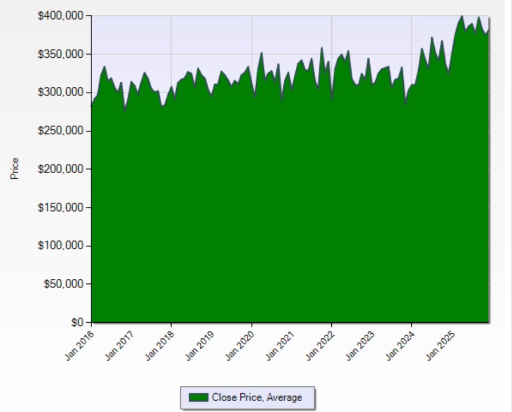Click the 'Price' y-axis title

pyautogui.click(x=15, y=169)
